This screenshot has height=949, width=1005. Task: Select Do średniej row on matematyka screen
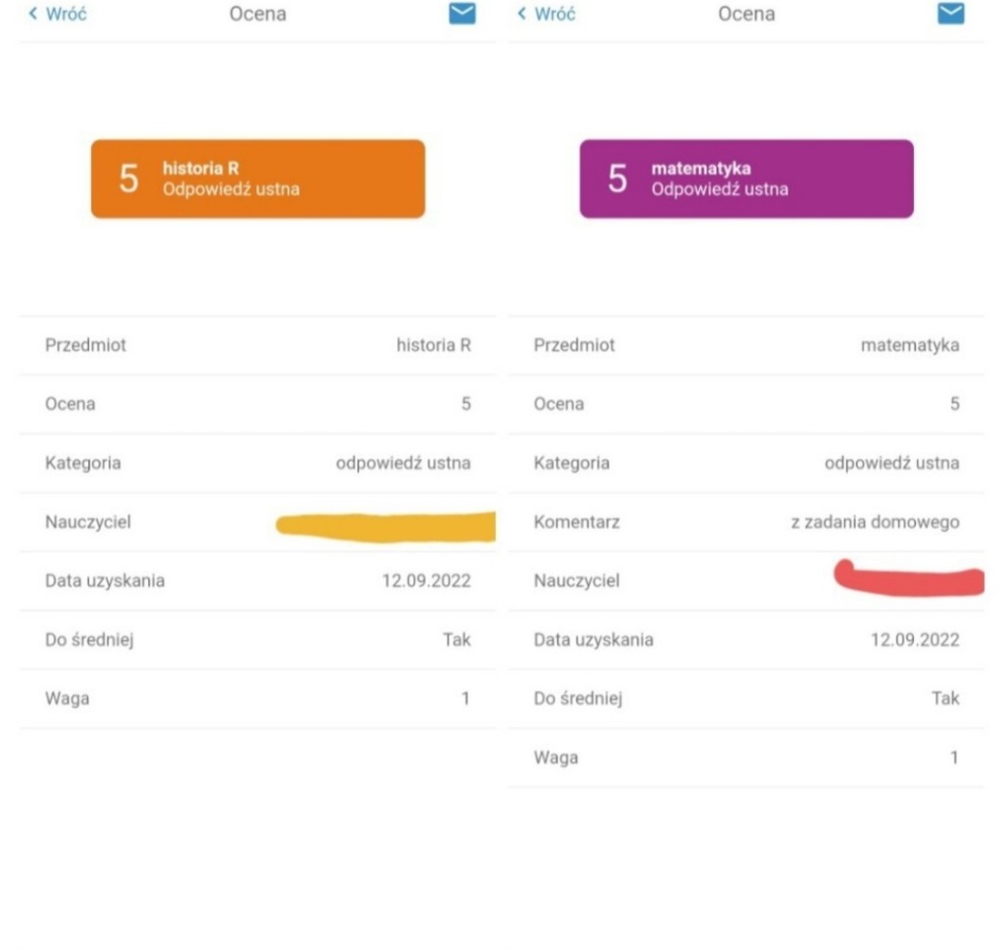746,699
